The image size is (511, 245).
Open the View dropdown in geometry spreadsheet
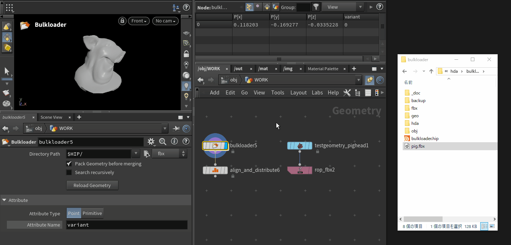coord(343,7)
